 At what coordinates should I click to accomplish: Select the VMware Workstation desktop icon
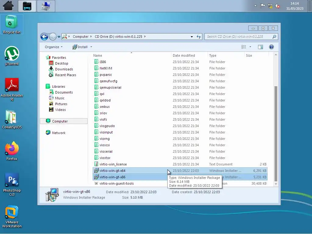(12, 216)
